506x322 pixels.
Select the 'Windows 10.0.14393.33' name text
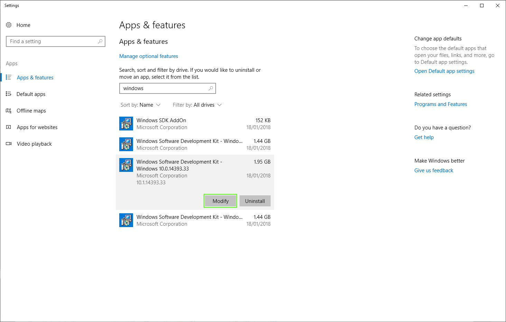tap(162, 169)
